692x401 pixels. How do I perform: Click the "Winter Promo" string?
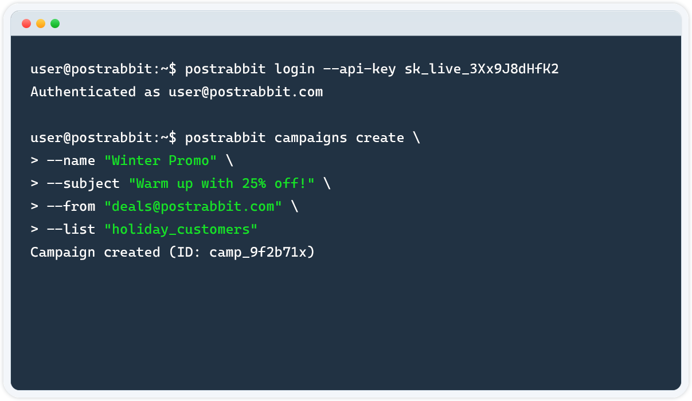[161, 161]
